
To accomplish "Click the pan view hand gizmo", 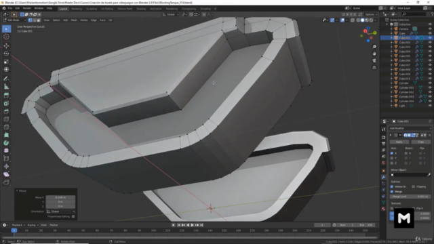I will tap(374, 54).
